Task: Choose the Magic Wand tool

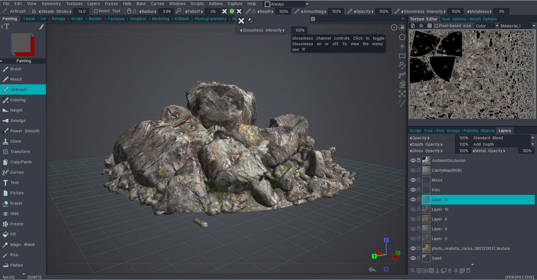Action: click(x=22, y=245)
